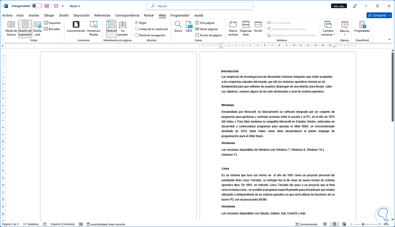Viewport: 395px width, 227px height.
Task: Open the Archivo tab
Action: [7, 15]
